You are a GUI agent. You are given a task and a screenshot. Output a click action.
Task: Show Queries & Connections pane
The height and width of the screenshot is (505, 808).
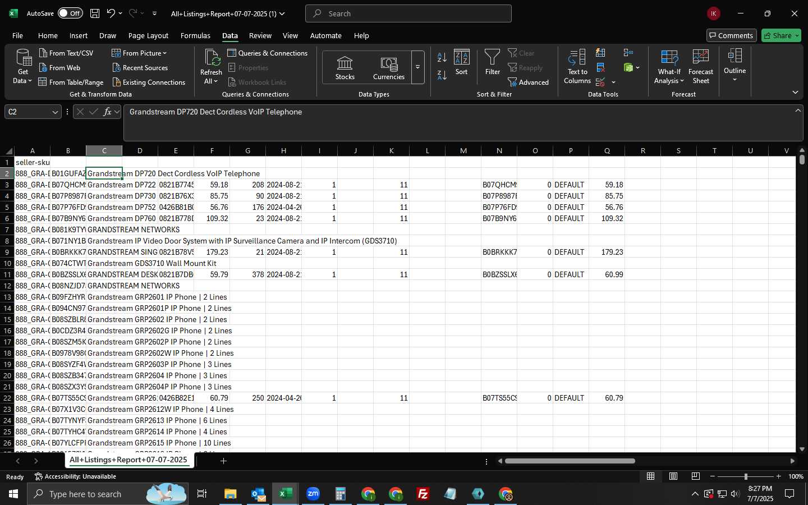coord(267,53)
